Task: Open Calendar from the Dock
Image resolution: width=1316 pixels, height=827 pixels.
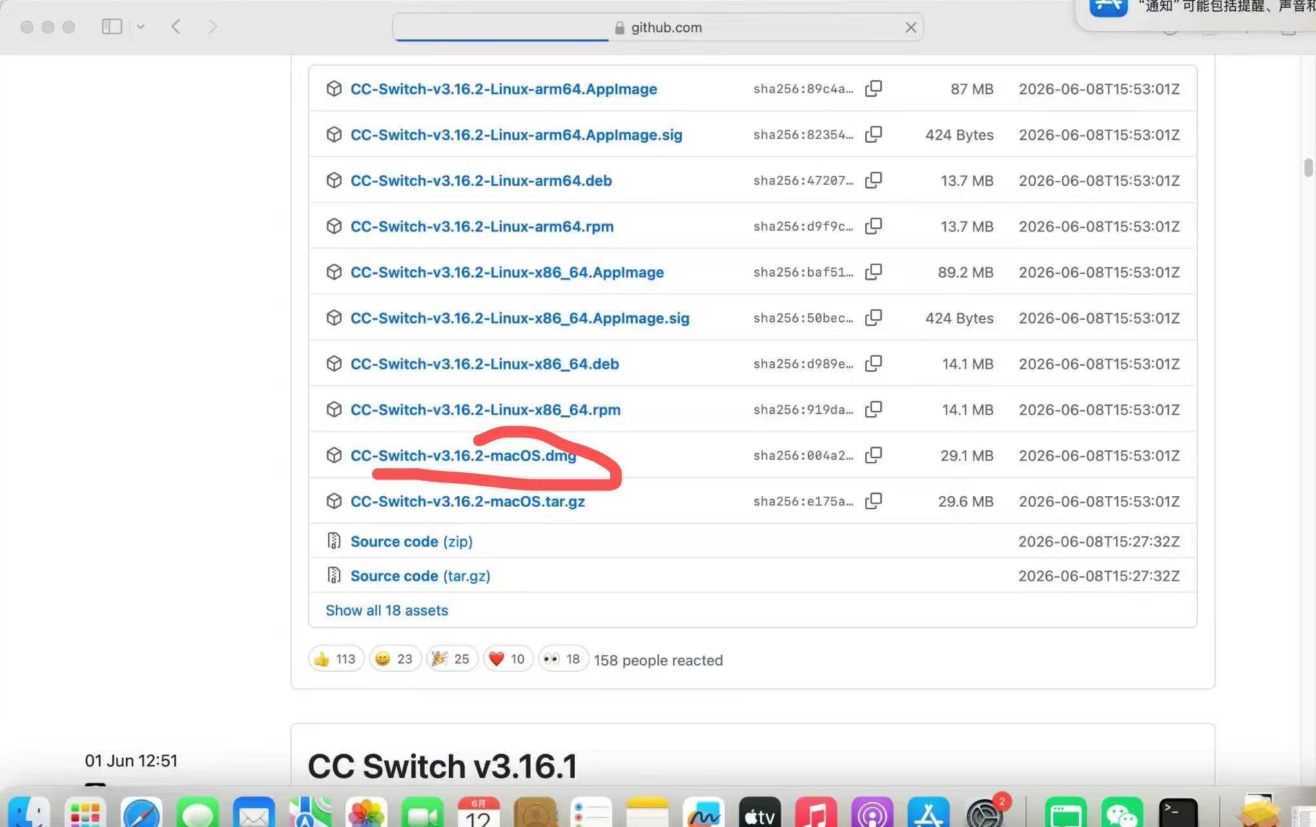Action: (x=478, y=811)
